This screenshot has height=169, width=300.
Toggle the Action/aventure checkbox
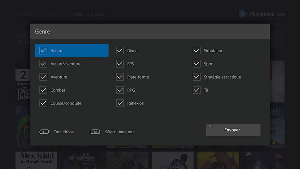tap(43, 64)
